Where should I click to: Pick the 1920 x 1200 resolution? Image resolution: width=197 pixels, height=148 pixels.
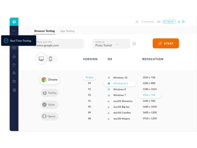point(150,118)
